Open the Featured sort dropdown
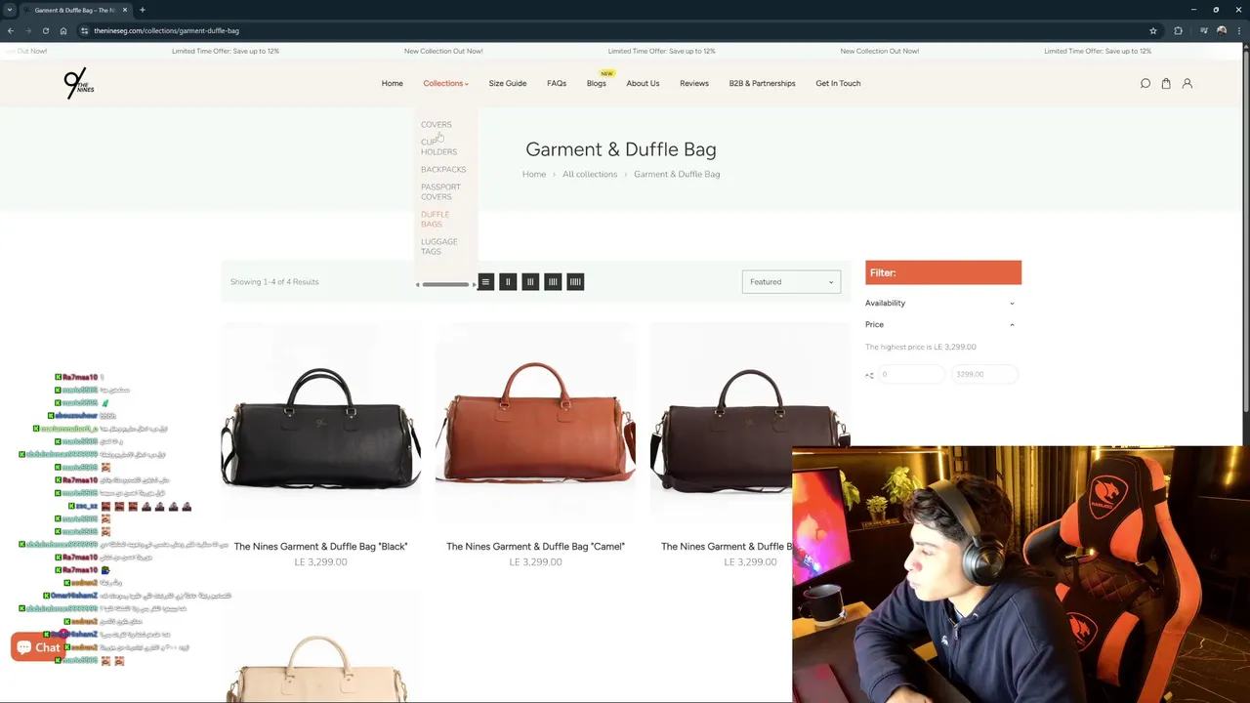The width and height of the screenshot is (1250, 703). click(791, 282)
